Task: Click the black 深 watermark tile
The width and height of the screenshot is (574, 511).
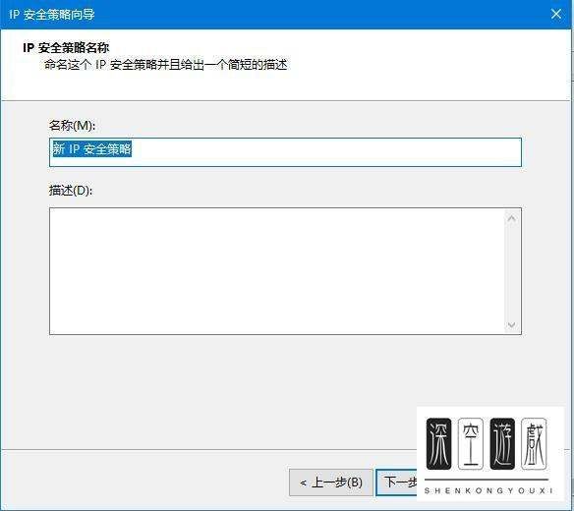Action: [x=438, y=443]
